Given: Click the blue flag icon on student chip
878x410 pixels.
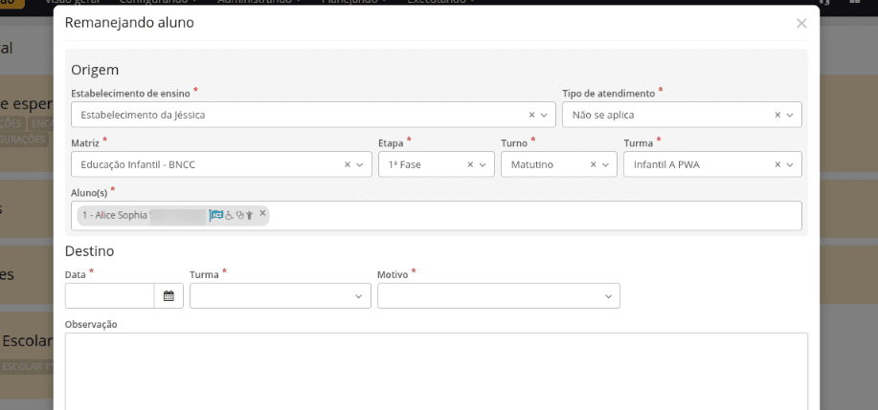Looking at the screenshot, I should tap(216, 215).
